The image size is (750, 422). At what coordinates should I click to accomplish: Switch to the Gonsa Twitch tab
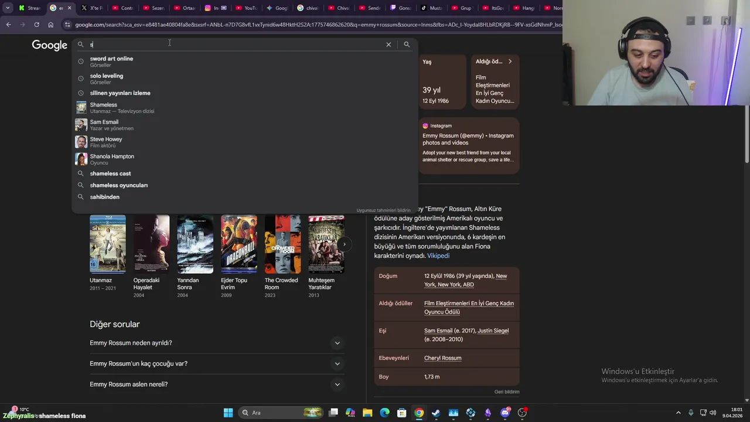coord(401,8)
